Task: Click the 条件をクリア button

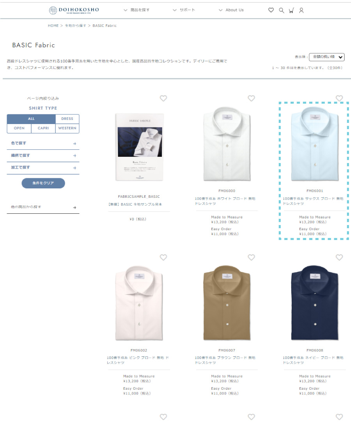Action: coord(43,183)
